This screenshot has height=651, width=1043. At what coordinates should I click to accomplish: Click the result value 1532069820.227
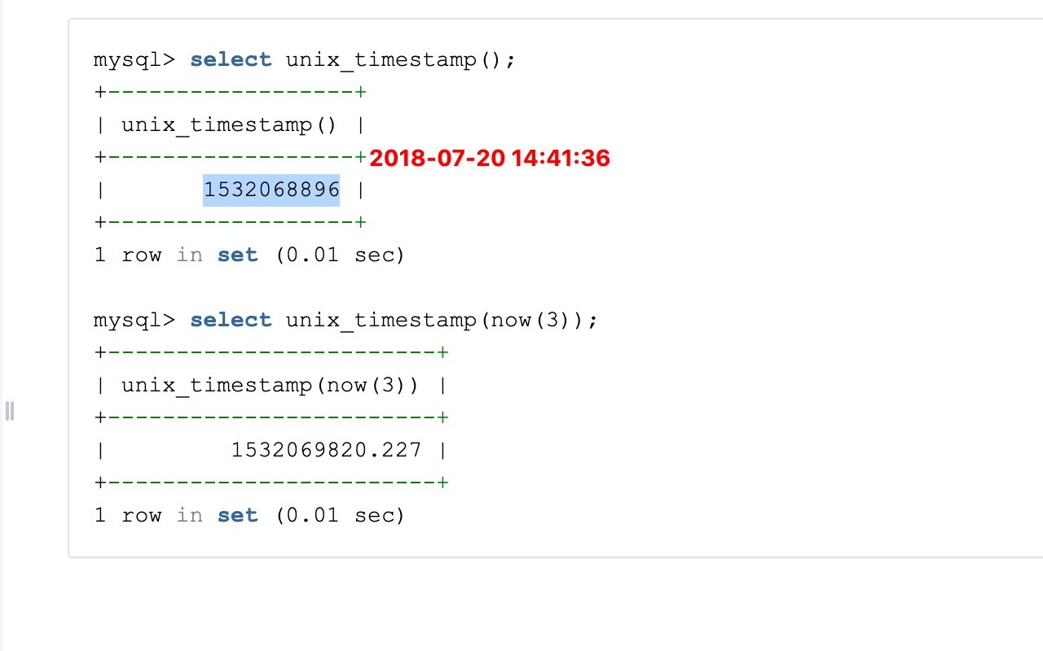coord(326,450)
